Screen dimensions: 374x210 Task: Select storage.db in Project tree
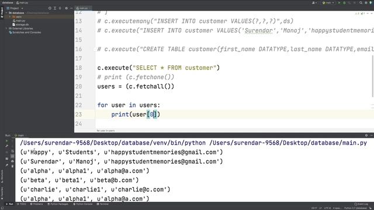click(20, 24)
